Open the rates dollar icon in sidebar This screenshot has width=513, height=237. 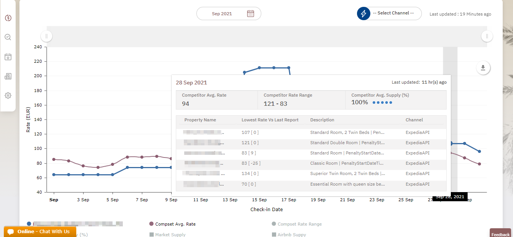(8, 18)
